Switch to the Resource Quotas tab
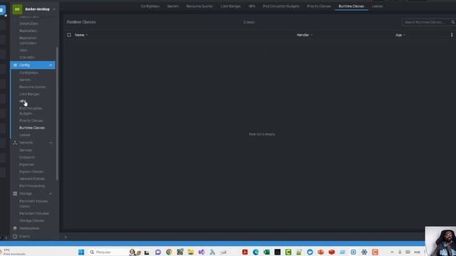Screen dimensions: 456x256 coord(199,6)
